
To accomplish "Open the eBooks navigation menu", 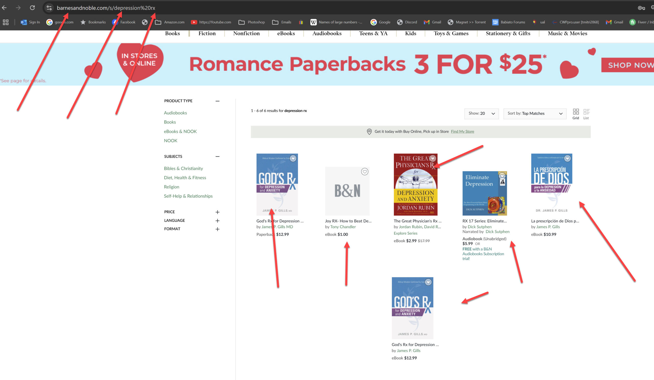I will (286, 33).
